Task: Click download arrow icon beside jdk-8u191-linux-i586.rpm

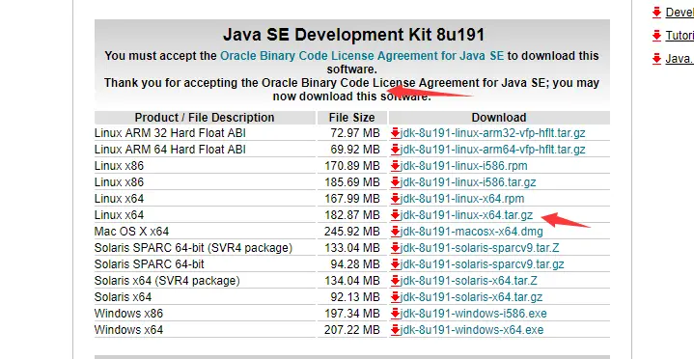Action: pos(395,166)
